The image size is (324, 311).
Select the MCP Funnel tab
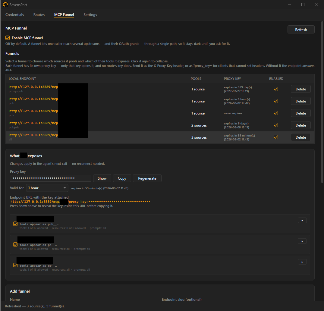(64, 15)
